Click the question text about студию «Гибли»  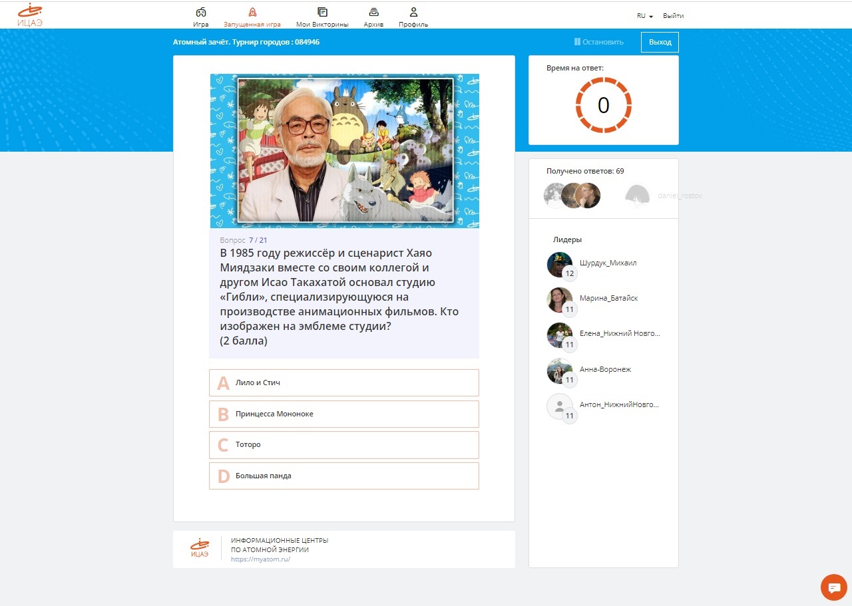coord(339,297)
